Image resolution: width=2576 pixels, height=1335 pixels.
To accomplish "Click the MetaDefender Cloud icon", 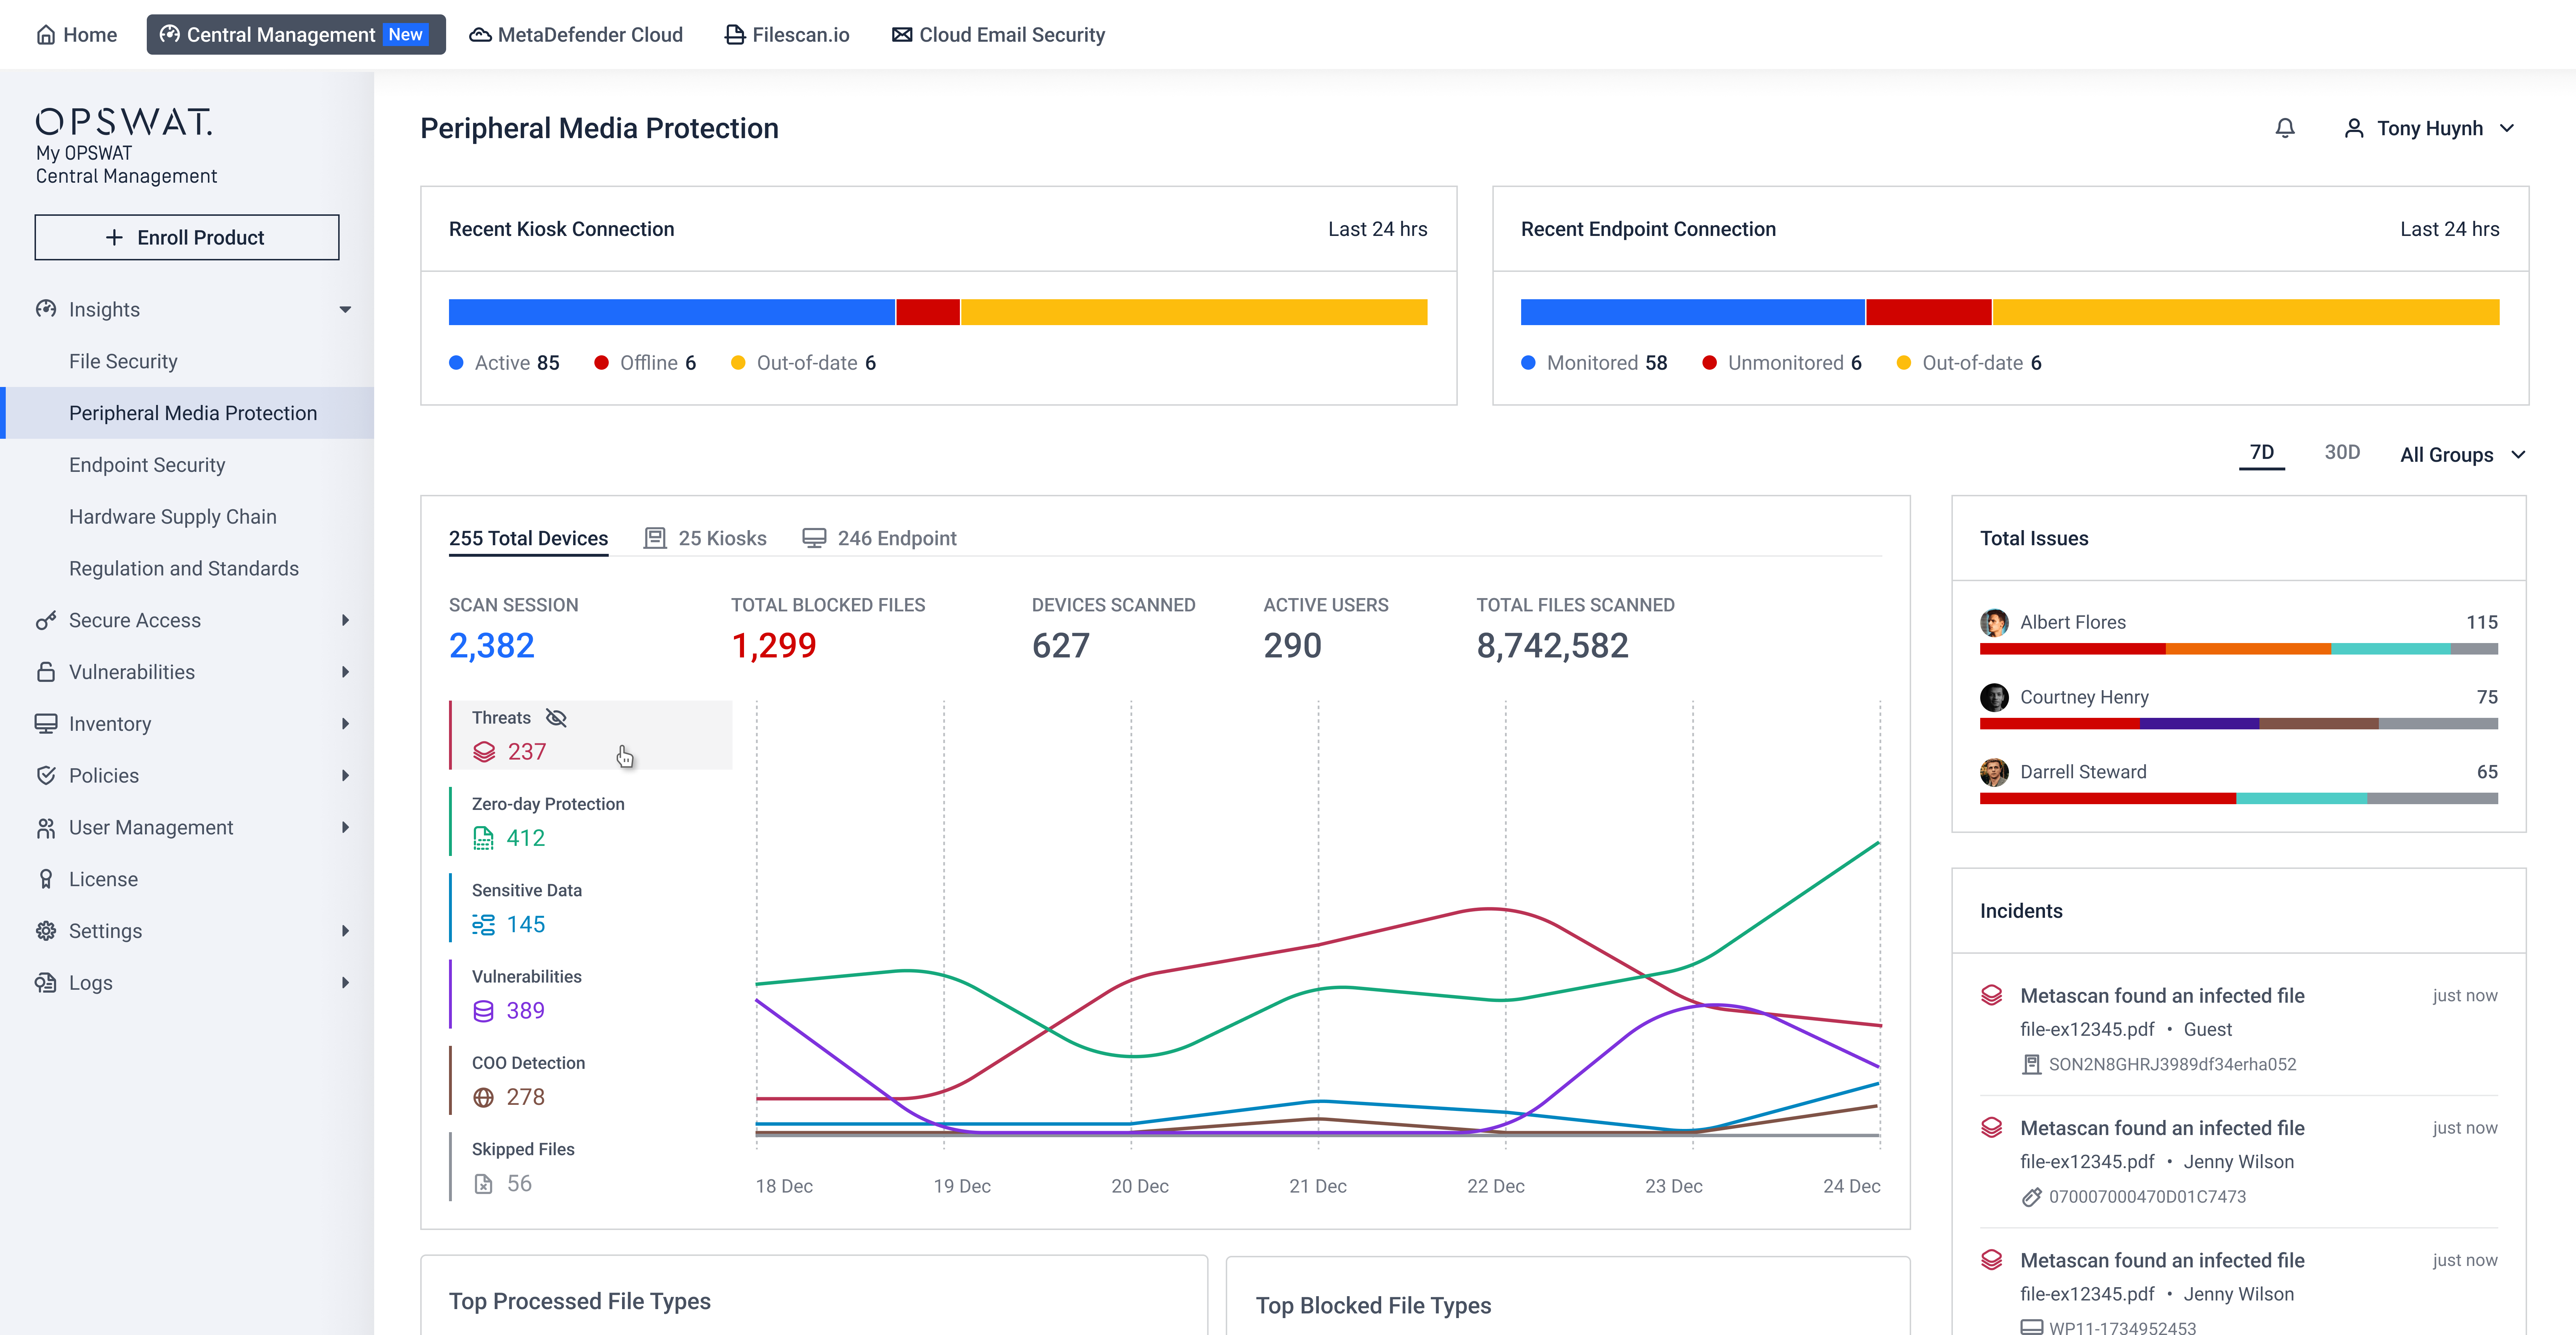I will 480,35.
